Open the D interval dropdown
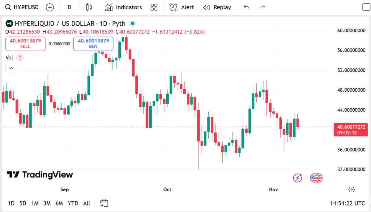The height and width of the screenshot is (212, 371). pyautogui.click(x=69, y=7)
